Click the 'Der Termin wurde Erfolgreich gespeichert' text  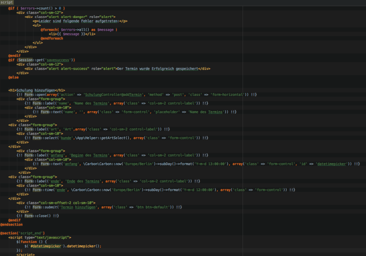click(157, 69)
